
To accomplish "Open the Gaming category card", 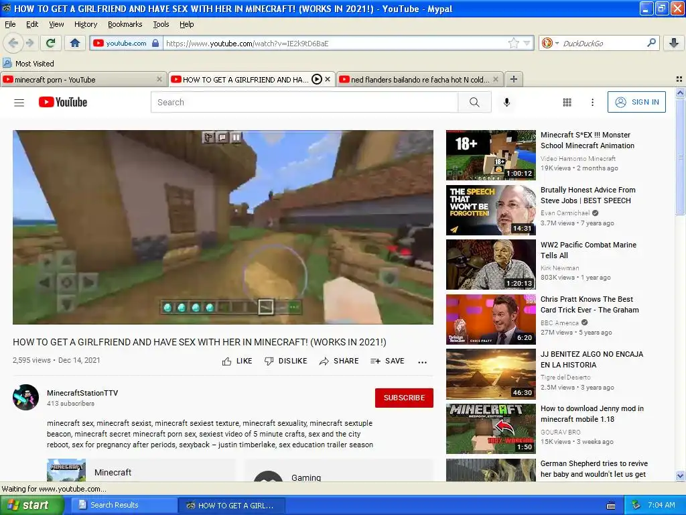I will coord(338,471).
